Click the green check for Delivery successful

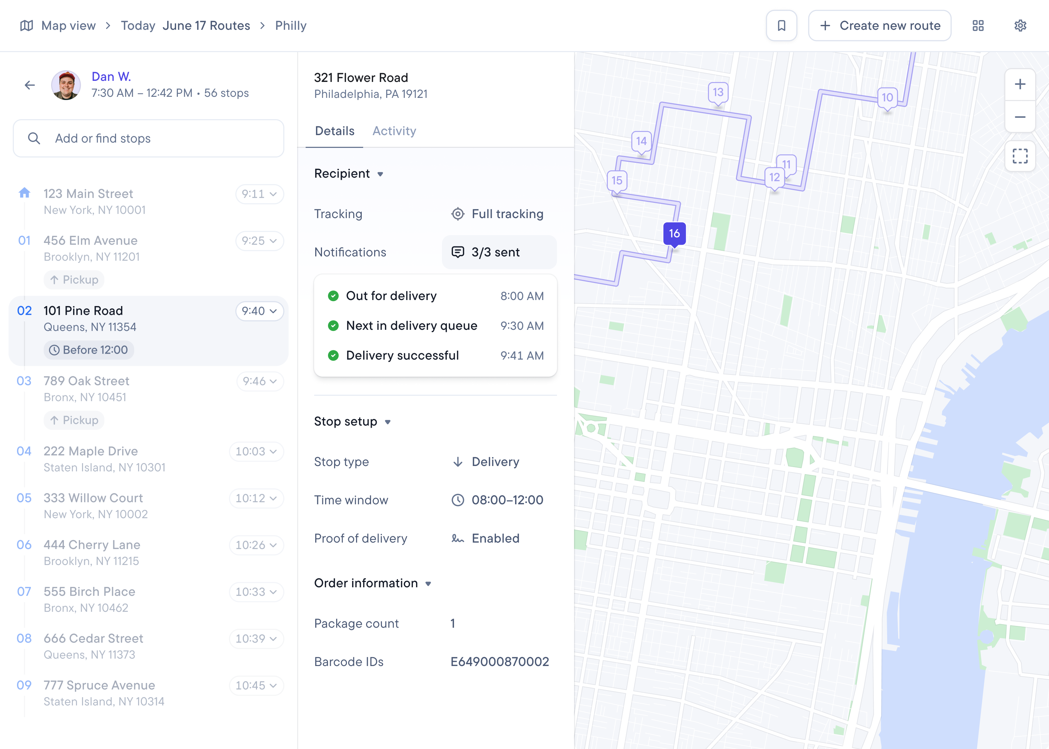click(333, 356)
